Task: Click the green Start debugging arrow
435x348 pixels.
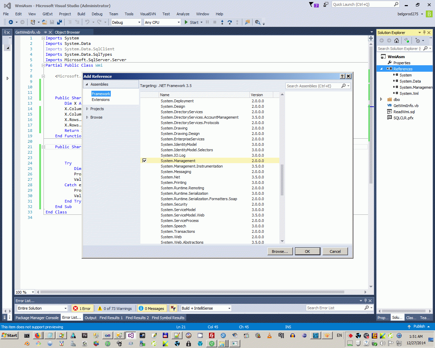Action: (186, 22)
